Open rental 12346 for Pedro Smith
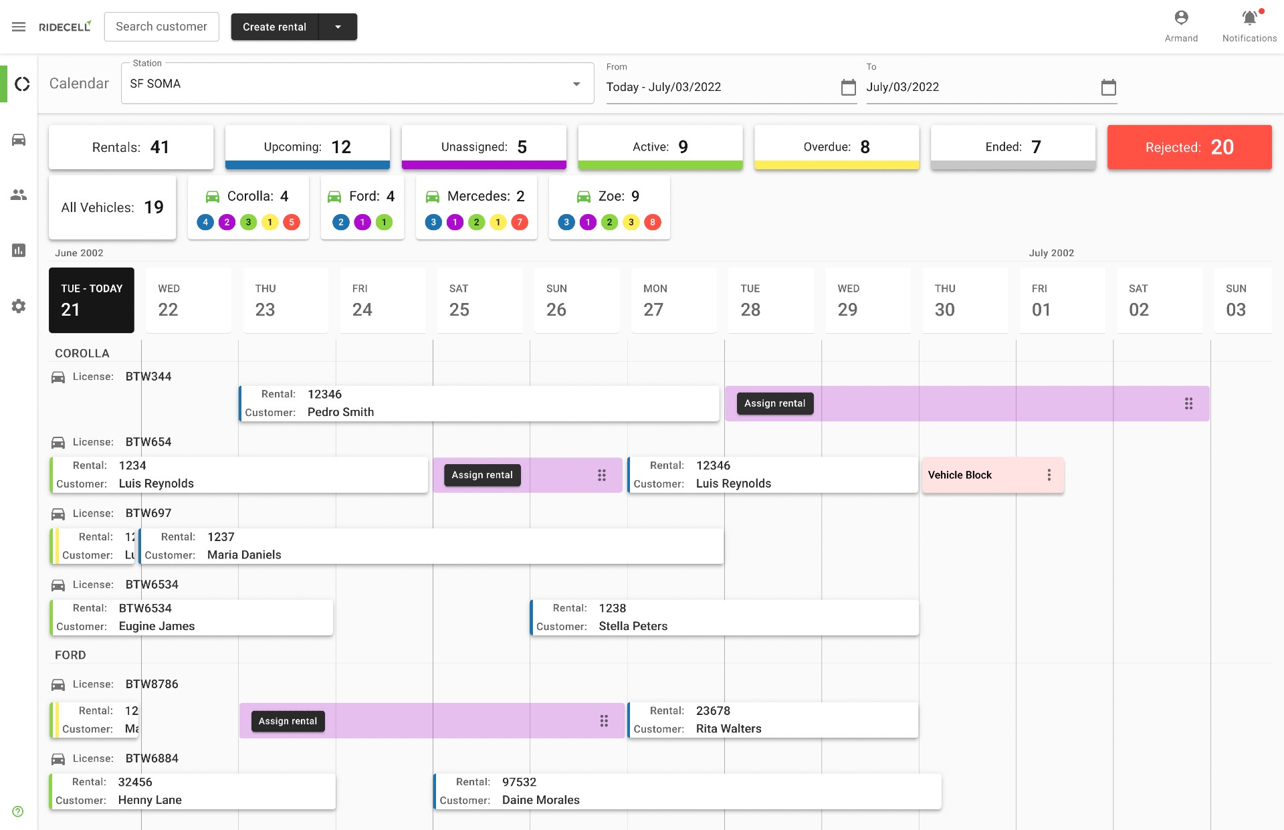Image resolution: width=1284 pixels, height=830 pixels. [479, 403]
